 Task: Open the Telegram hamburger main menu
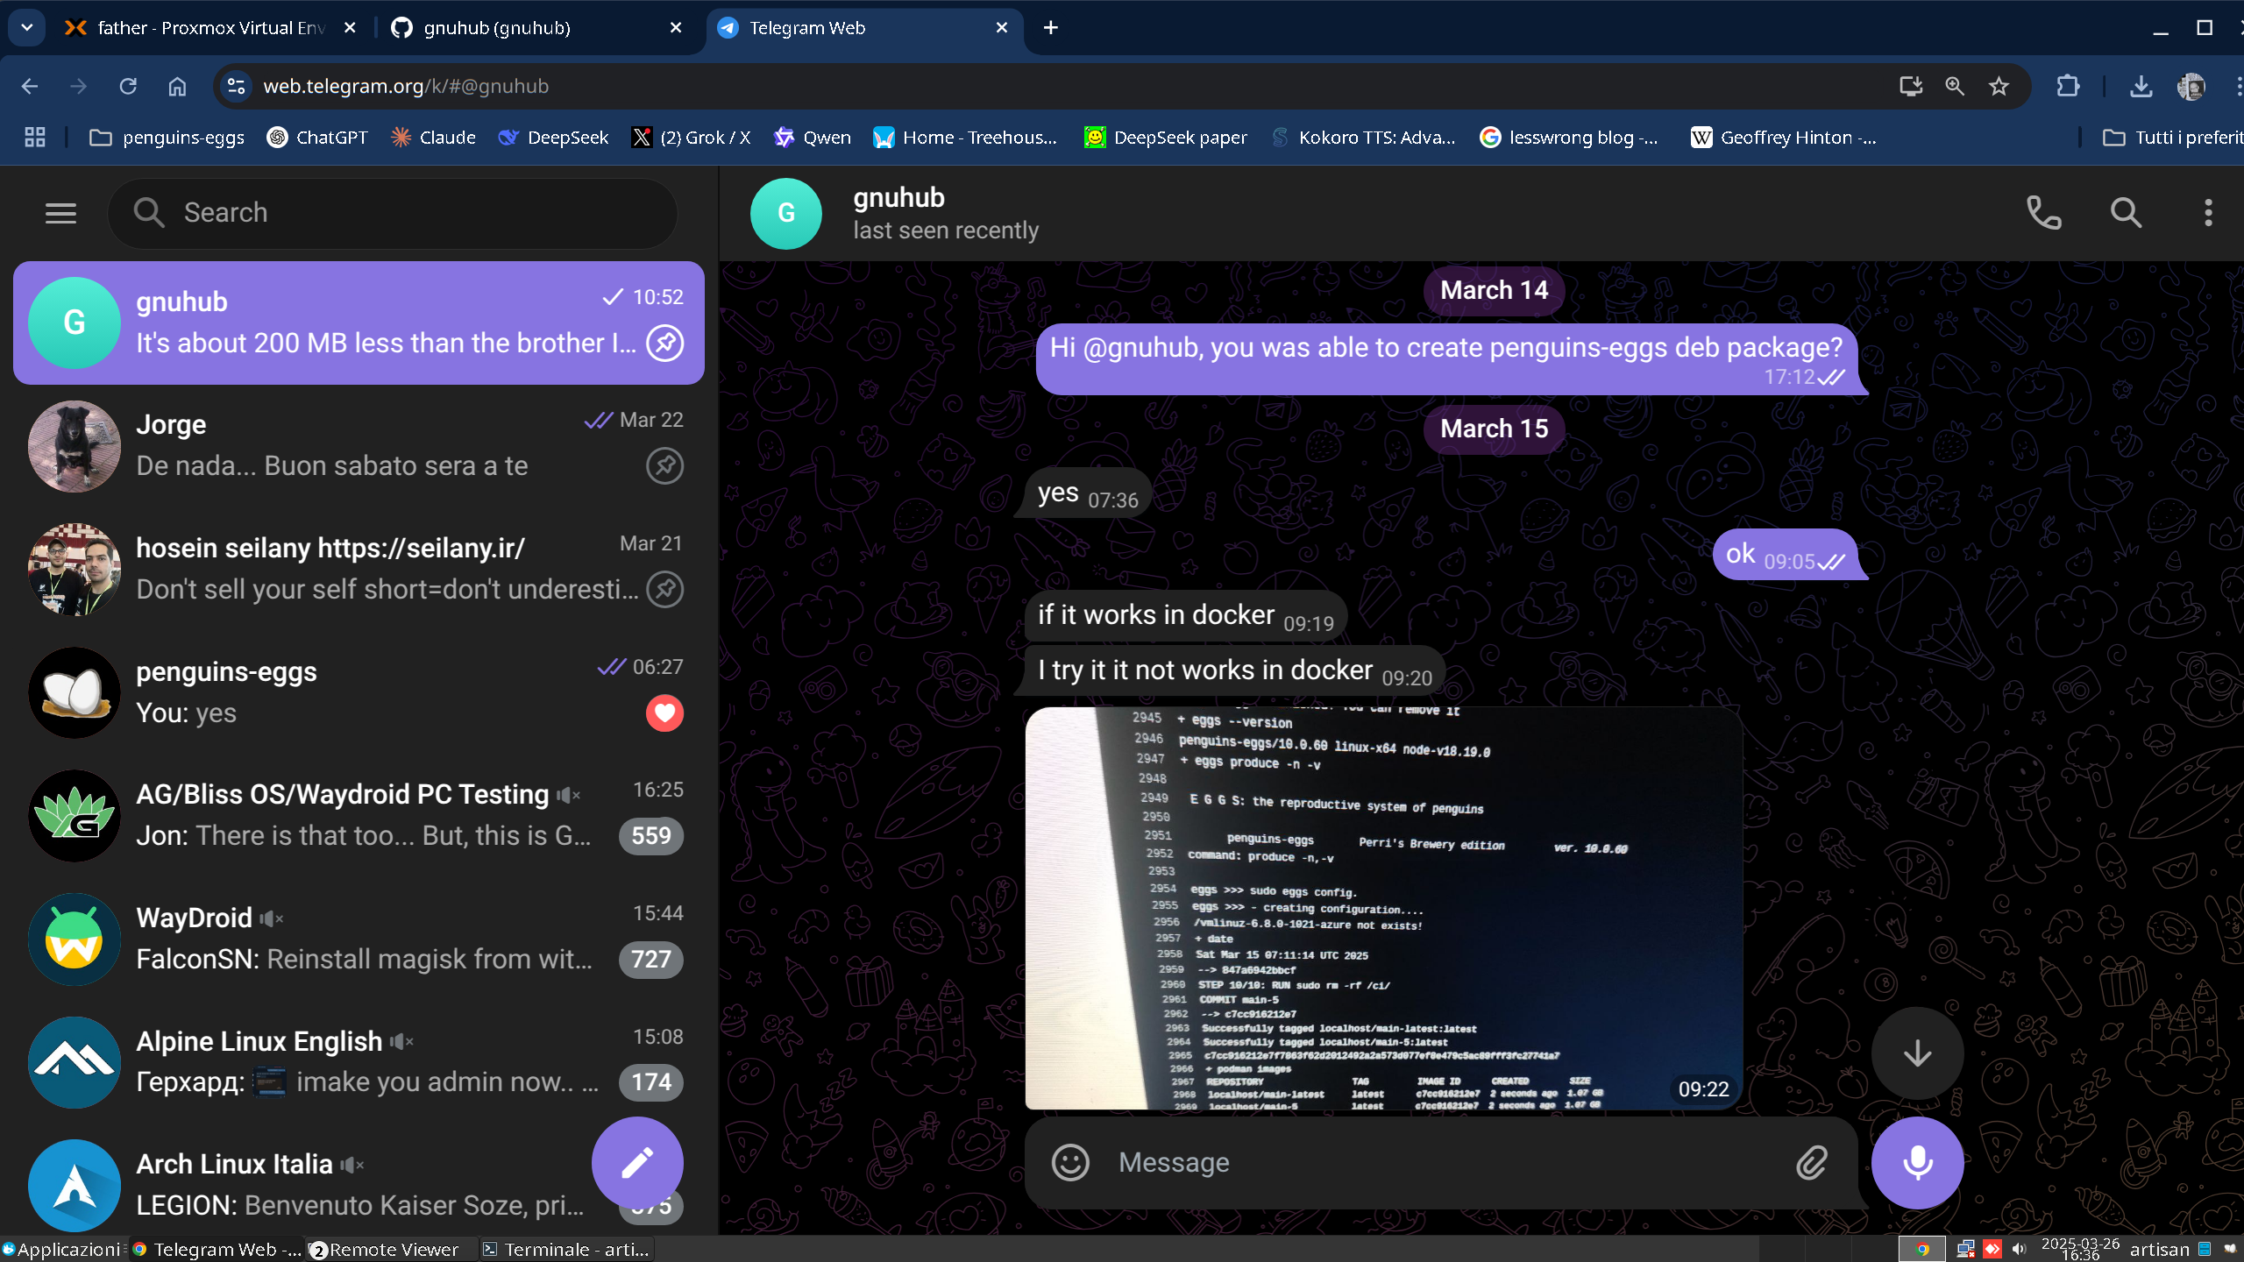point(60,213)
